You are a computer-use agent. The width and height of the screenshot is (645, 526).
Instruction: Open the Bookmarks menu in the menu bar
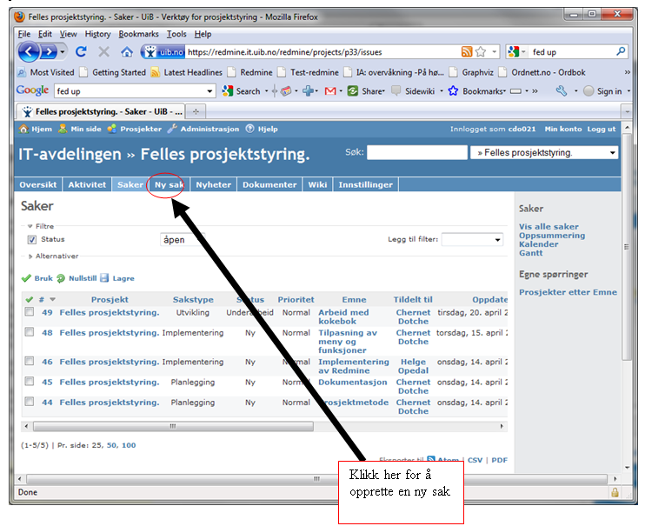tap(139, 34)
